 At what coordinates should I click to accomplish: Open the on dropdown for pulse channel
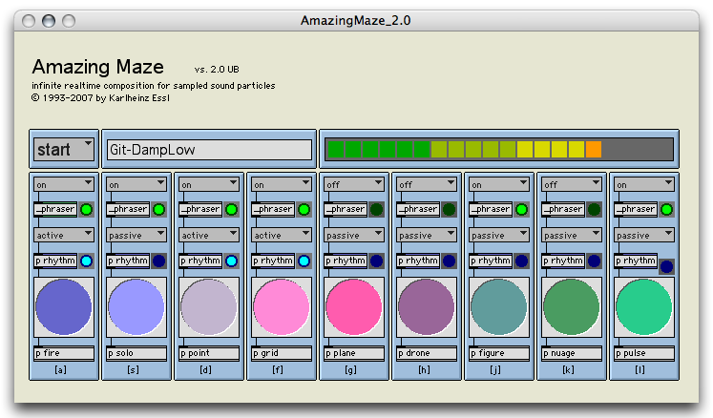point(644,184)
